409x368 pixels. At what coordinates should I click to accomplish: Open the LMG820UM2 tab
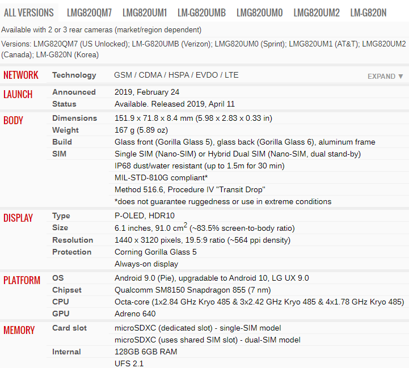point(317,13)
